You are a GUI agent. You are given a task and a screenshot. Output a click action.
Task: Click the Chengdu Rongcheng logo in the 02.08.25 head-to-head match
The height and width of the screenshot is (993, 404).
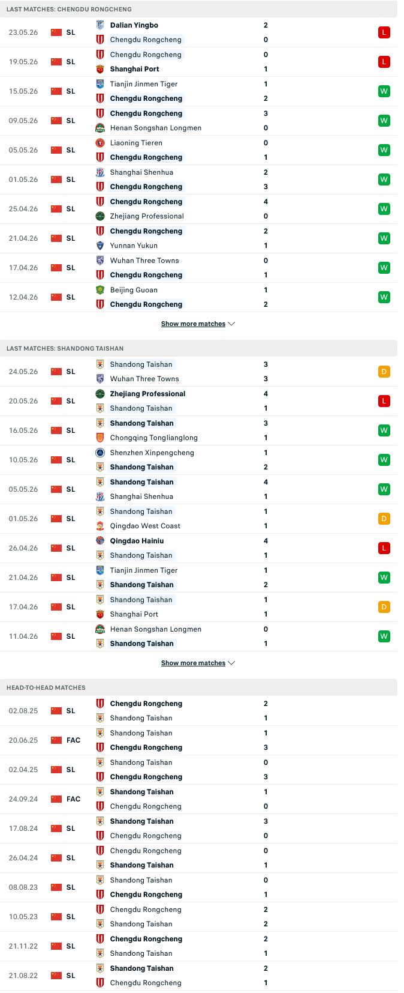tap(100, 704)
